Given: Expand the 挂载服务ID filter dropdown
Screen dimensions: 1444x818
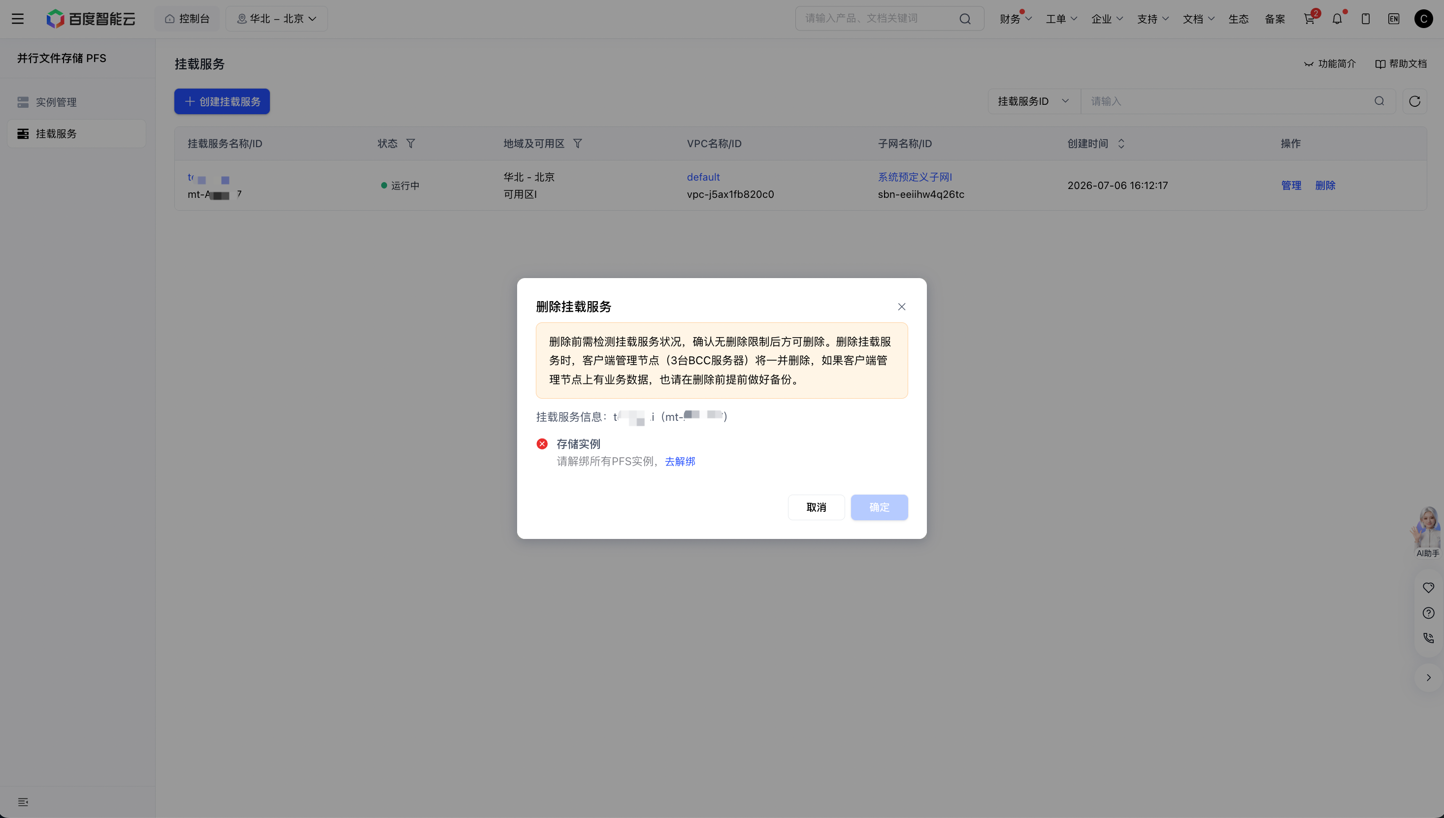Looking at the screenshot, I should 1034,101.
